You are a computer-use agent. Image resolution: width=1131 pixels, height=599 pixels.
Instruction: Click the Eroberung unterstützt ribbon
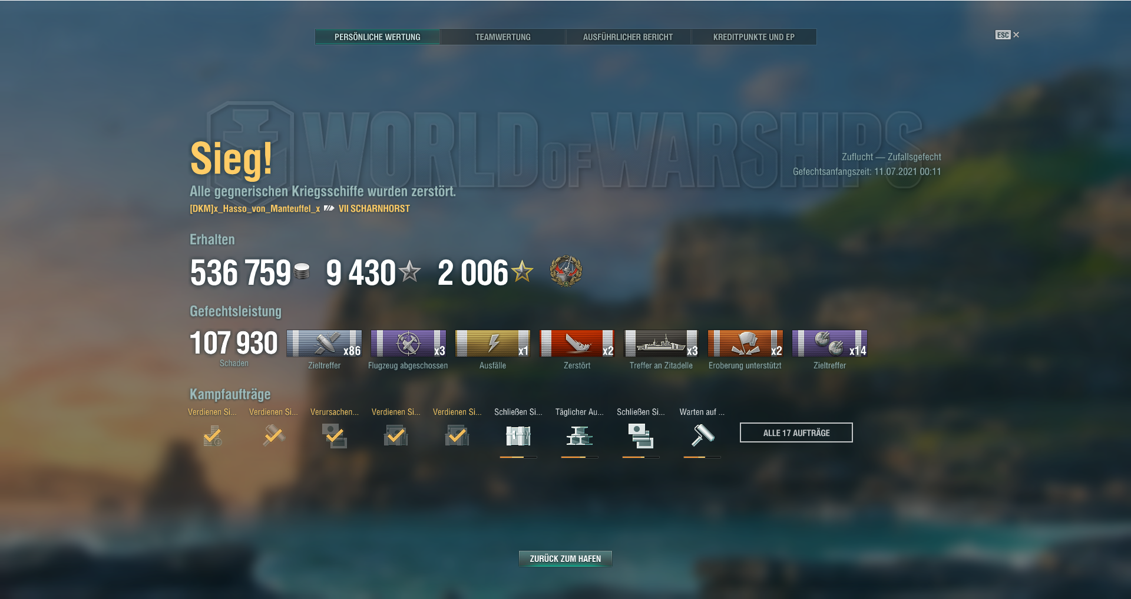pyautogui.click(x=745, y=343)
